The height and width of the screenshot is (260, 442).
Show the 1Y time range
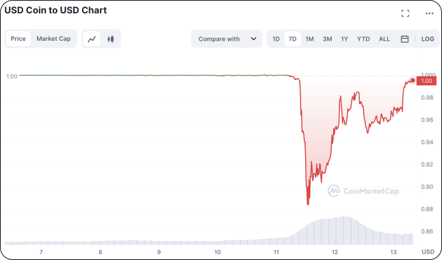coord(345,39)
